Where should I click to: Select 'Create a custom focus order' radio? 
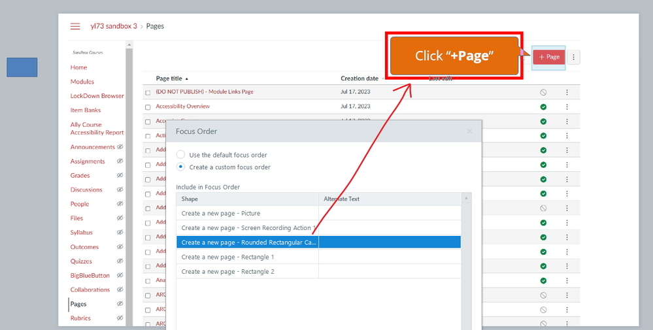(180, 167)
